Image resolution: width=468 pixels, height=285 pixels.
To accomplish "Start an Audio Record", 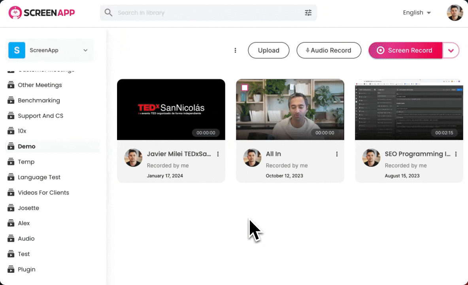I will (328, 50).
